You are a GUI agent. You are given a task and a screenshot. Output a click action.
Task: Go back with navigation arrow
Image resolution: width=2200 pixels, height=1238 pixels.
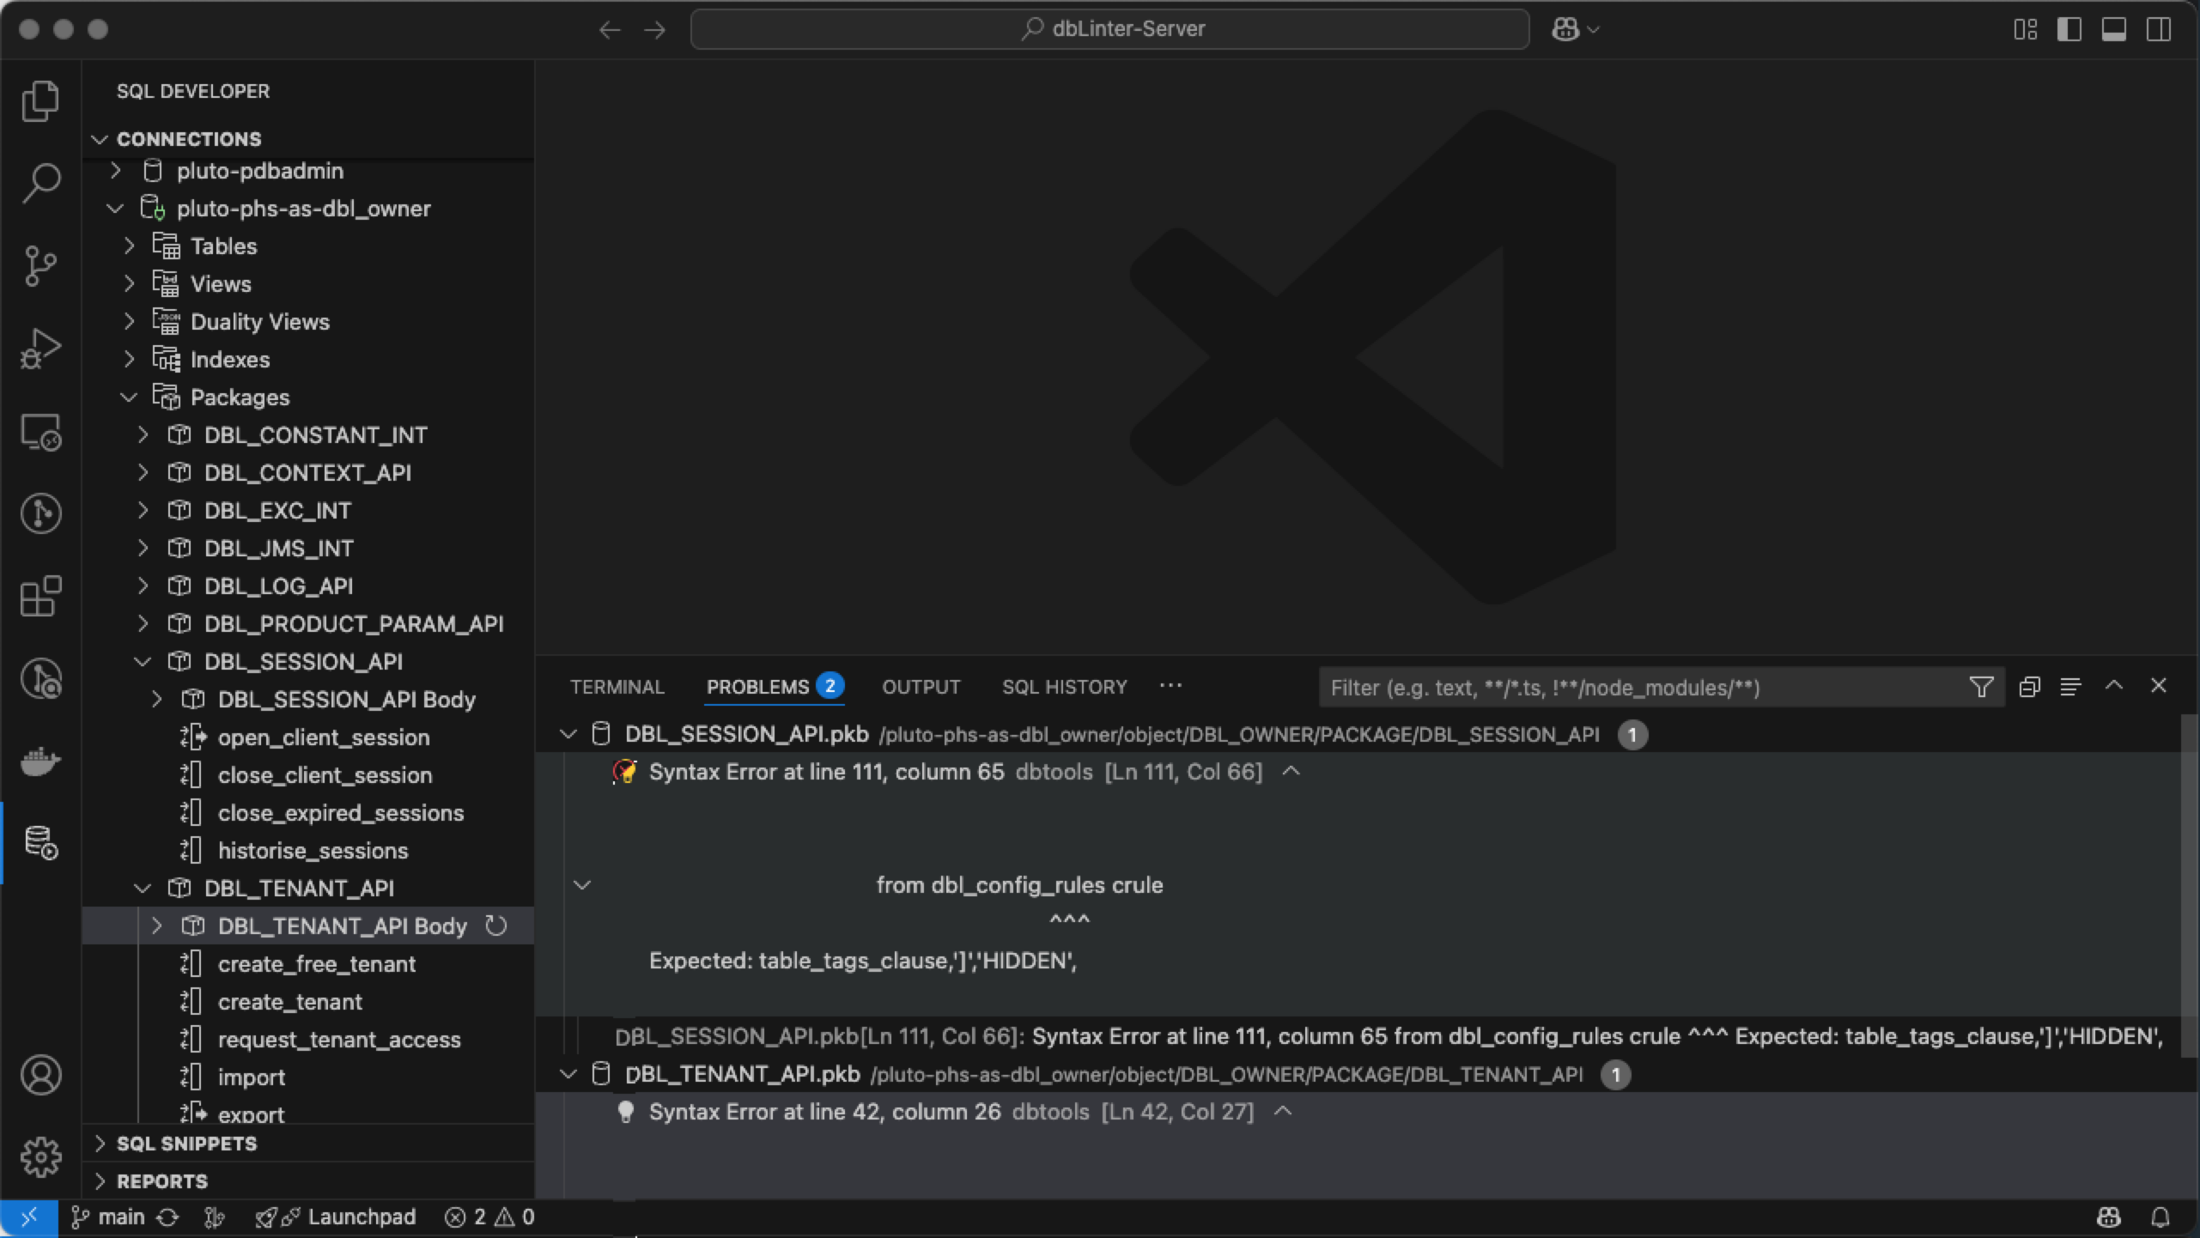pyautogui.click(x=610, y=29)
